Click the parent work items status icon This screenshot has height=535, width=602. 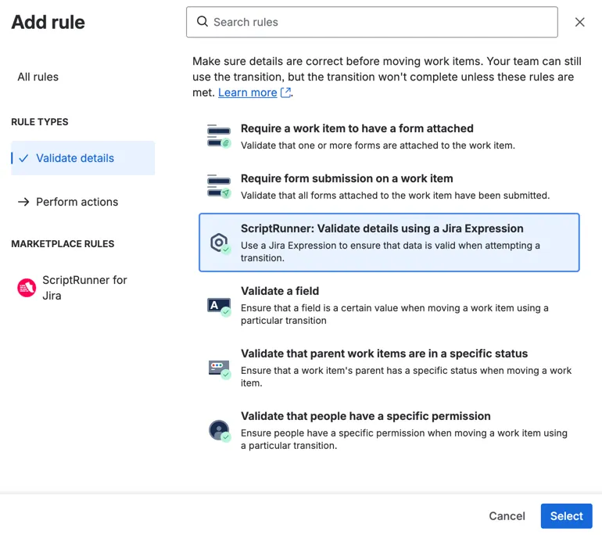(219, 369)
